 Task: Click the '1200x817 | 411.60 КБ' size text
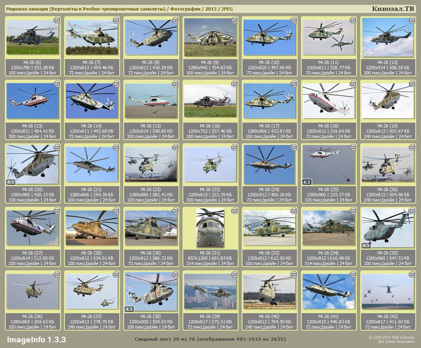tap(387, 321)
